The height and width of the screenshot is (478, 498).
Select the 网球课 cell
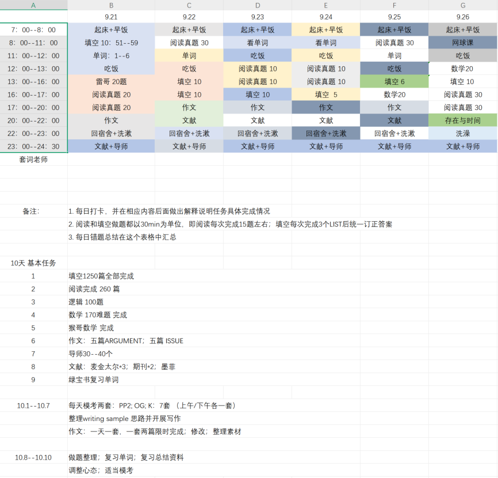click(463, 43)
